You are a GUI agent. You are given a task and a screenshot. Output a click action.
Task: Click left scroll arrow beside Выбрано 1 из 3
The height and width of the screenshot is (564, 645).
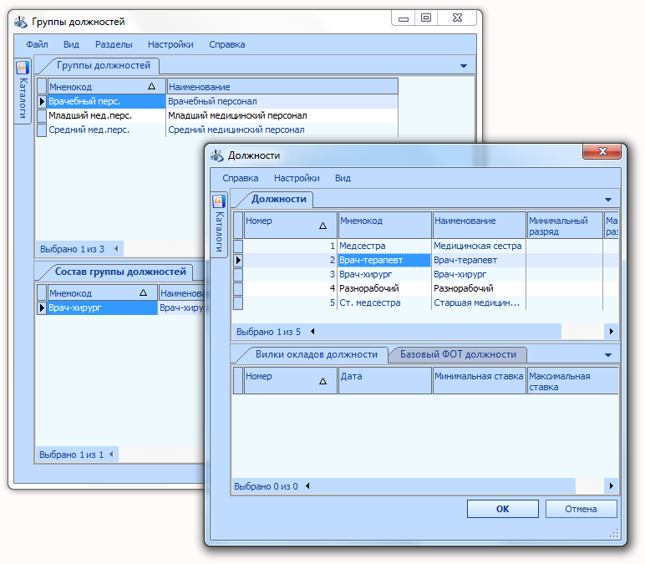point(116,249)
